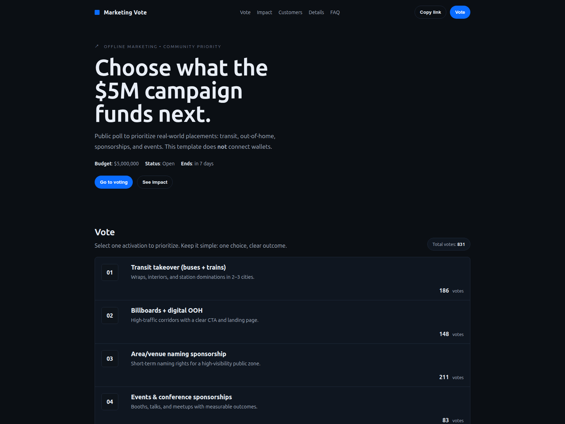
Task: Select the 01 number badge
Action: tap(110, 272)
